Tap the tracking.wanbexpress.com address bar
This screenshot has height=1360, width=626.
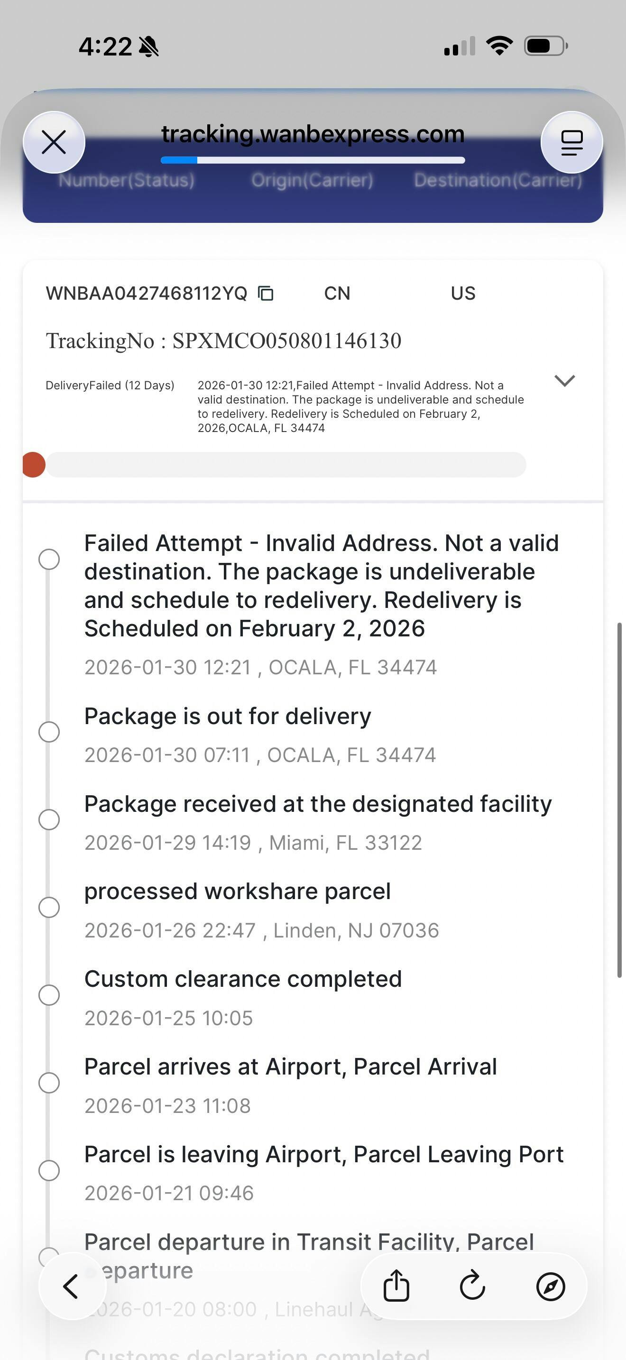click(313, 134)
